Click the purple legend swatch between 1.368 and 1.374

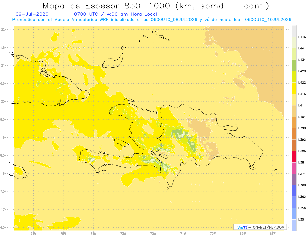pyautogui.click(x=294, y=179)
